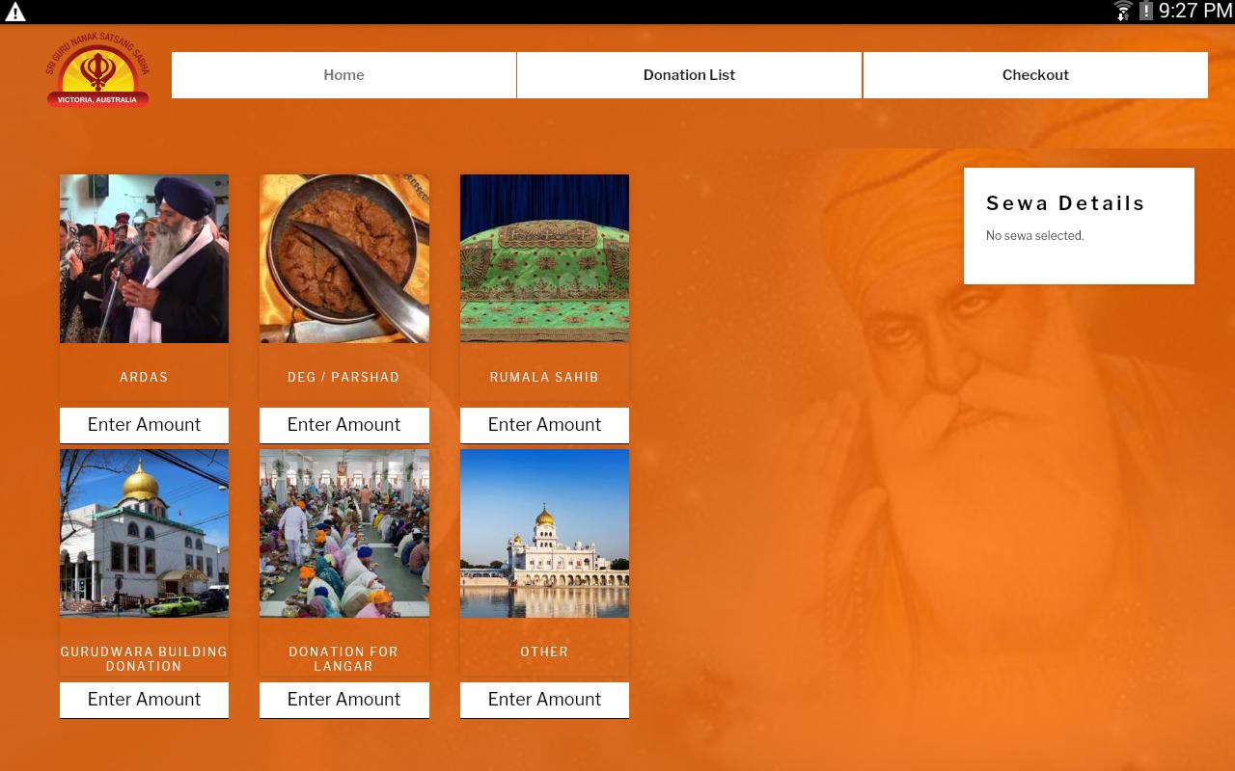Viewport: 1235px width, 771px height.
Task: Click Enter Amount under Deg / Parshad
Action: click(x=344, y=425)
